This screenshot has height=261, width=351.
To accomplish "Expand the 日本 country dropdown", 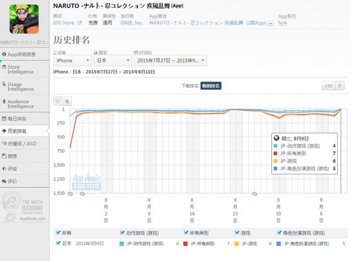I will (112, 60).
